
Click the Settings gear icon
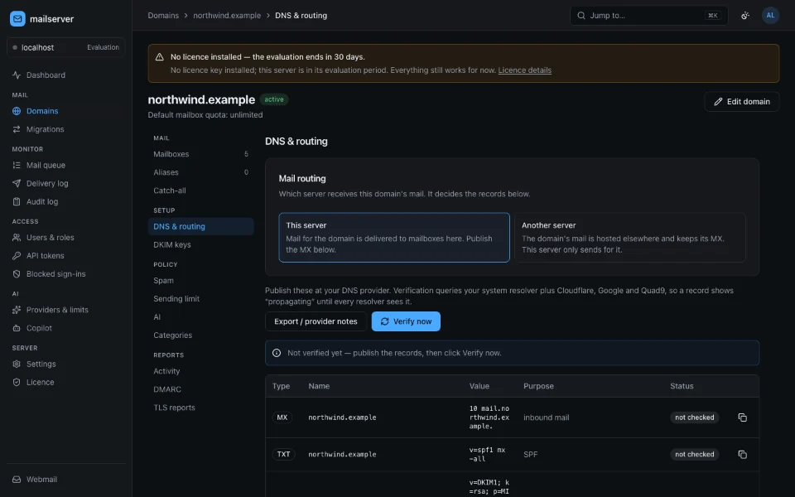17,364
